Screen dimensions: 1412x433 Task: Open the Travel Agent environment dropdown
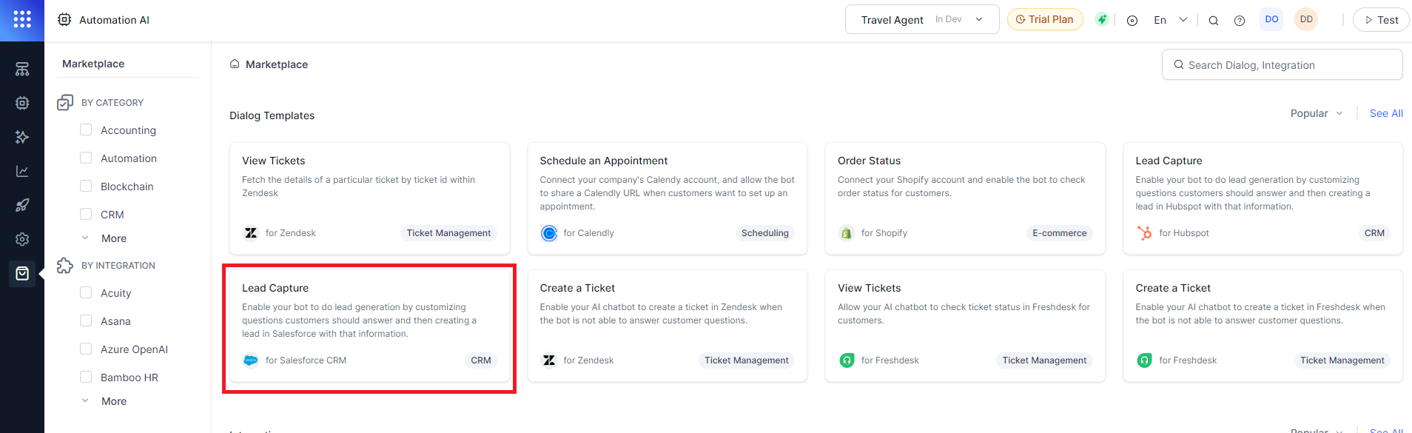pos(921,20)
